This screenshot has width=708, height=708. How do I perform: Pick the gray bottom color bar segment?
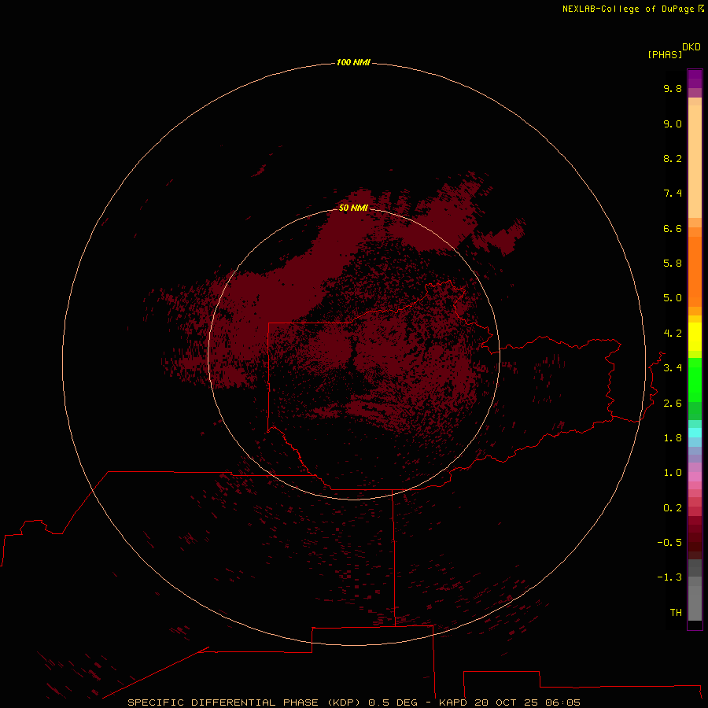click(x=695, y=603)
